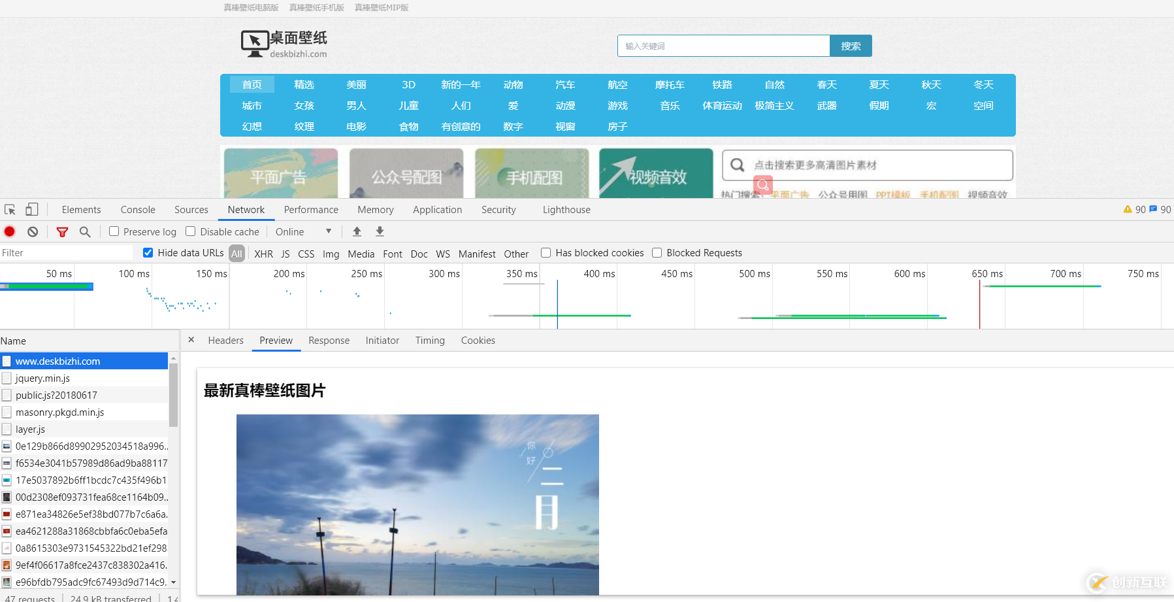The height and width of the screenshot is (602, 1174).
Task: Filter requests by XHR type
Action: 263,254
